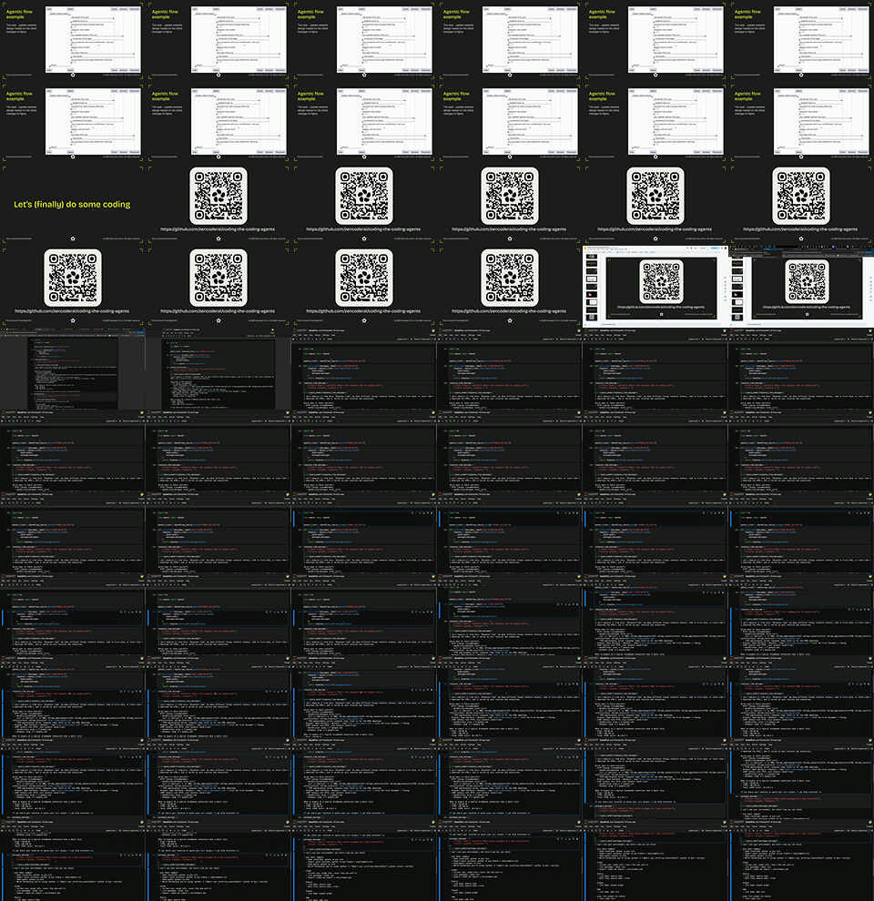
Task: Click Google Slides app icon in light-toolbar window
Action: pyautogui.click(x=586, y=248)
